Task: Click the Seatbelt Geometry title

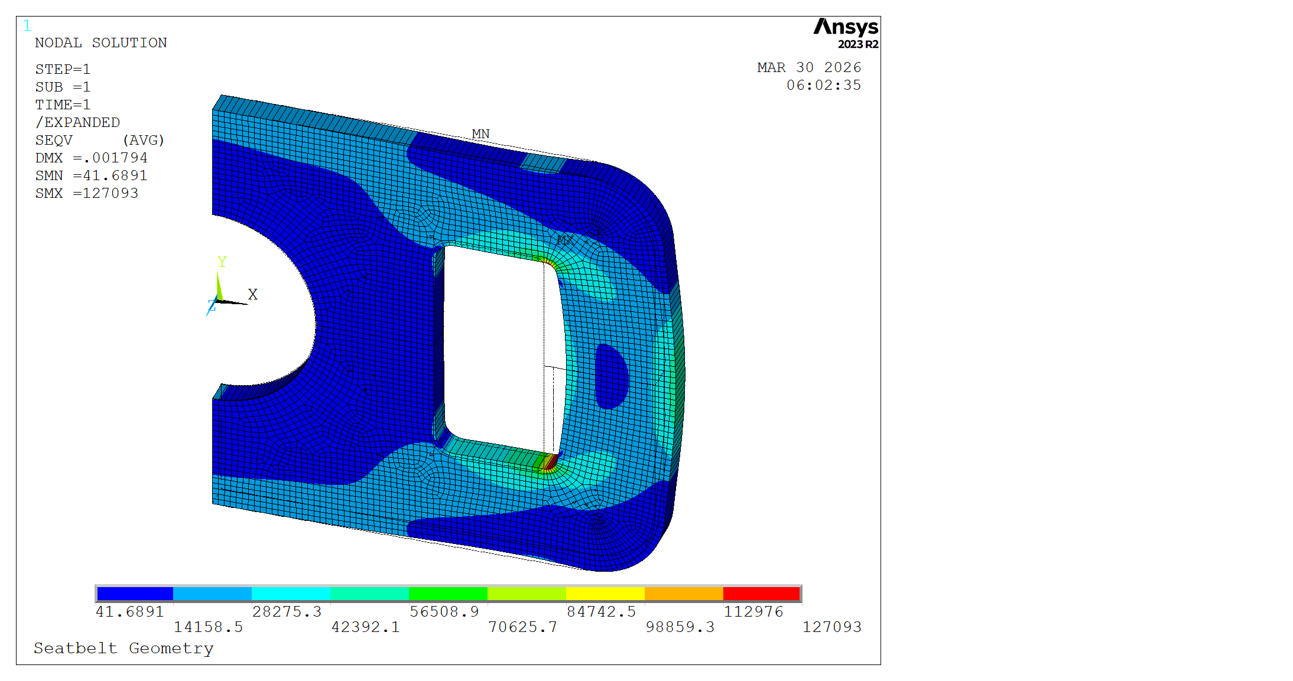Action: pos(124,648)
